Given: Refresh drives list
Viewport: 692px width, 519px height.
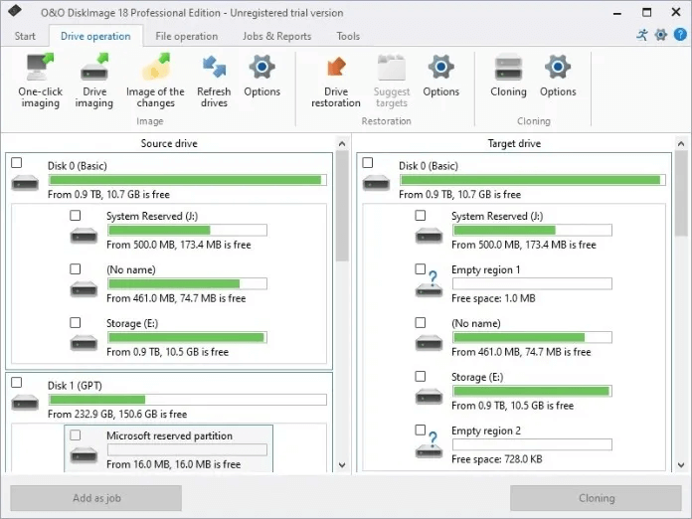Looking at the screenshot, I should click(x=214, y=81).
